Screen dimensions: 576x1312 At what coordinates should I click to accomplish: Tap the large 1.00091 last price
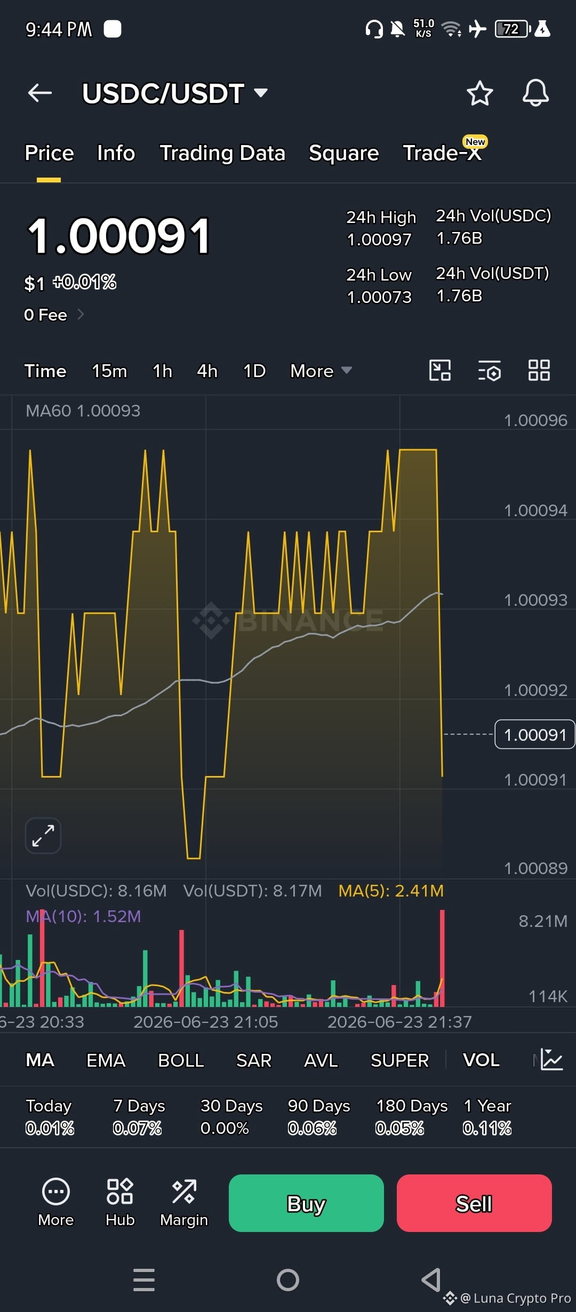tap(119, 236)
